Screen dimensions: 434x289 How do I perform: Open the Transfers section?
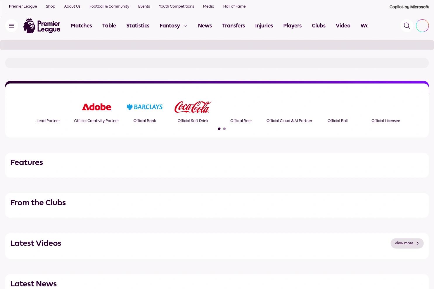[x=234, y=26]
